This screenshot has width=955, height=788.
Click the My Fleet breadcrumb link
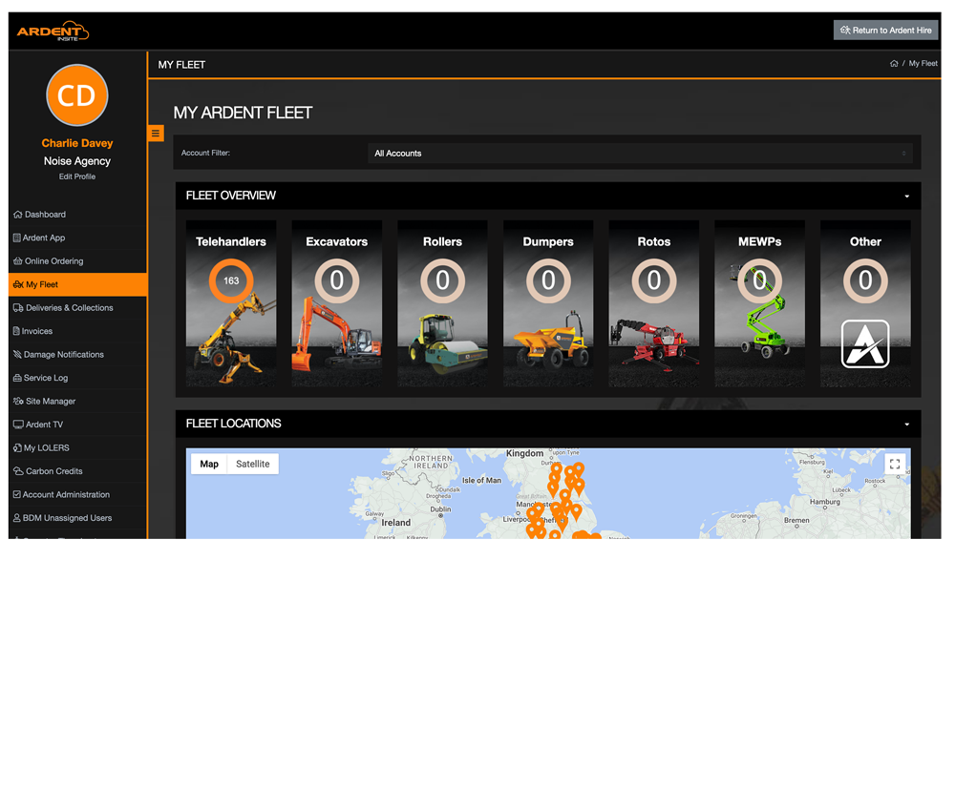point(923,63)
